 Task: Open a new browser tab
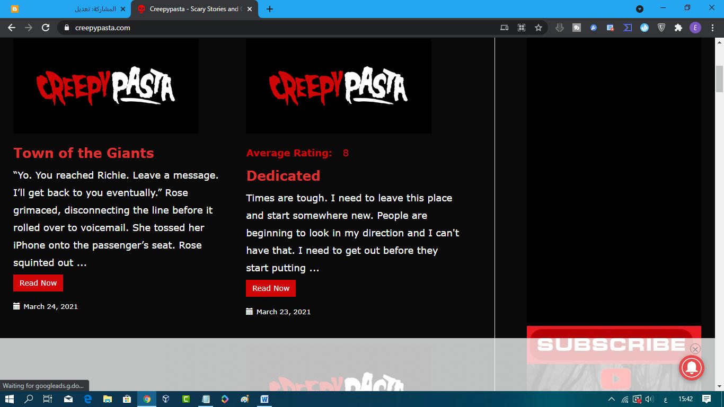(x=270, y=9)
